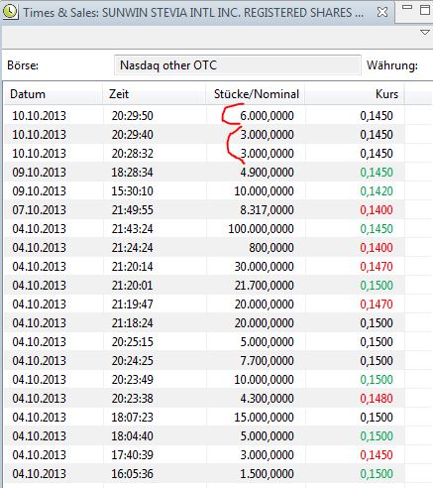Click the volume 4.900,0000
The width and height of the screenshot is (433, 488).
tap(267, 173)
